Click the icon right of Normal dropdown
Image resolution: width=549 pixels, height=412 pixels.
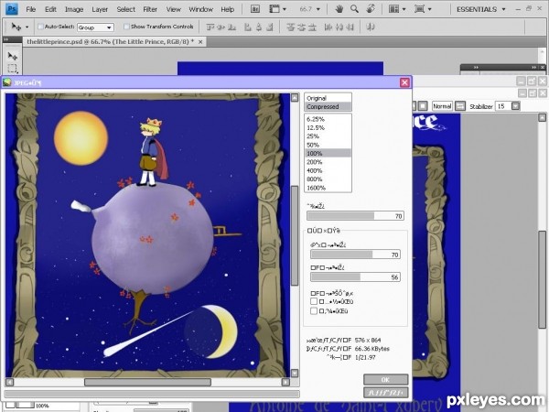coord(460,106)
